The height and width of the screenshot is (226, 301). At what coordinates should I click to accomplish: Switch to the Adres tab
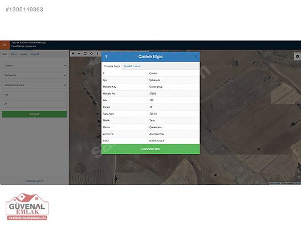tap(14, 54)
